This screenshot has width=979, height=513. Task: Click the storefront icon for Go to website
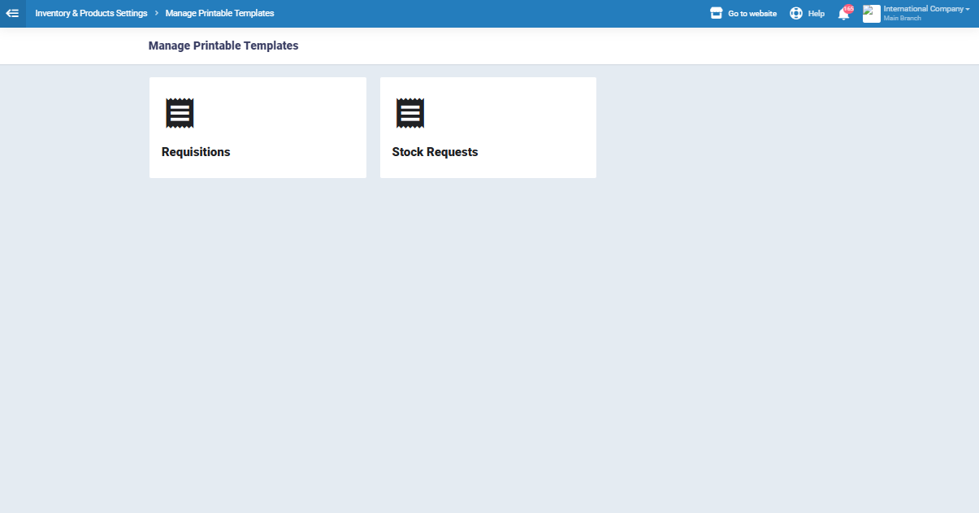click(x=716, y=13)
